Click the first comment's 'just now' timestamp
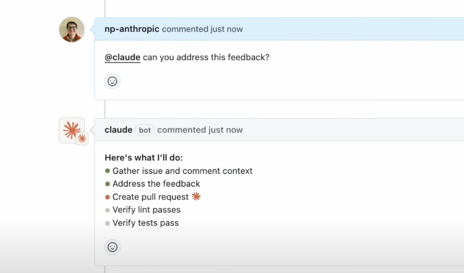Viewport: 464px width, 273px height. 226,29
